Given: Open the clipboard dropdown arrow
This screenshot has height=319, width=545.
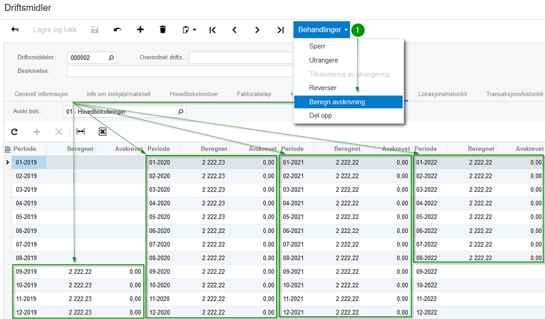Looking at the screenshot, I should [x=194, y=30].
